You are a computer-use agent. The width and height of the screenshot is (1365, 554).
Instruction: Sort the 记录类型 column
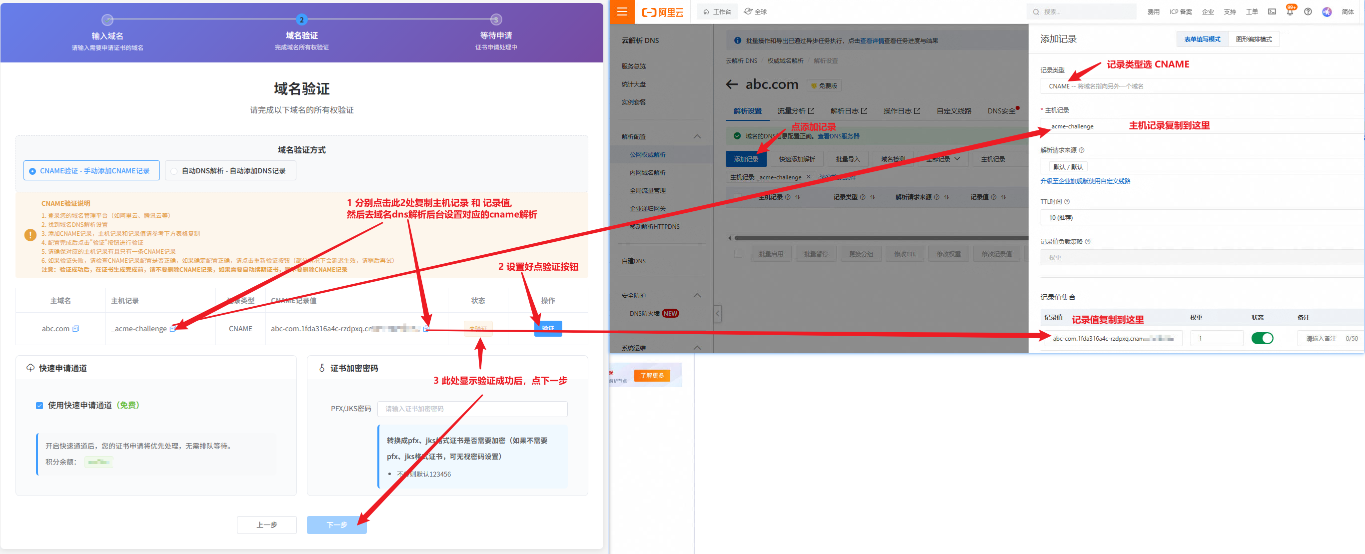point(872,197)
